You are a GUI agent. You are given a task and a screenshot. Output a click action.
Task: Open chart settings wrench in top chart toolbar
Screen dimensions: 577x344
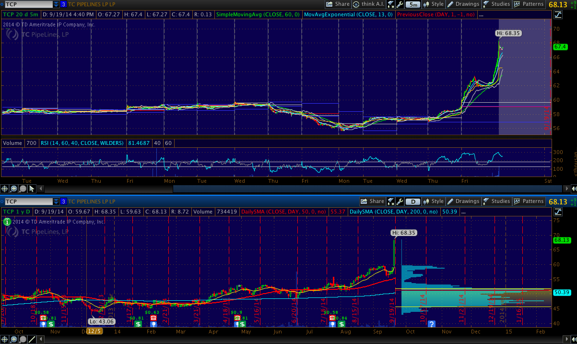(399, 4)
